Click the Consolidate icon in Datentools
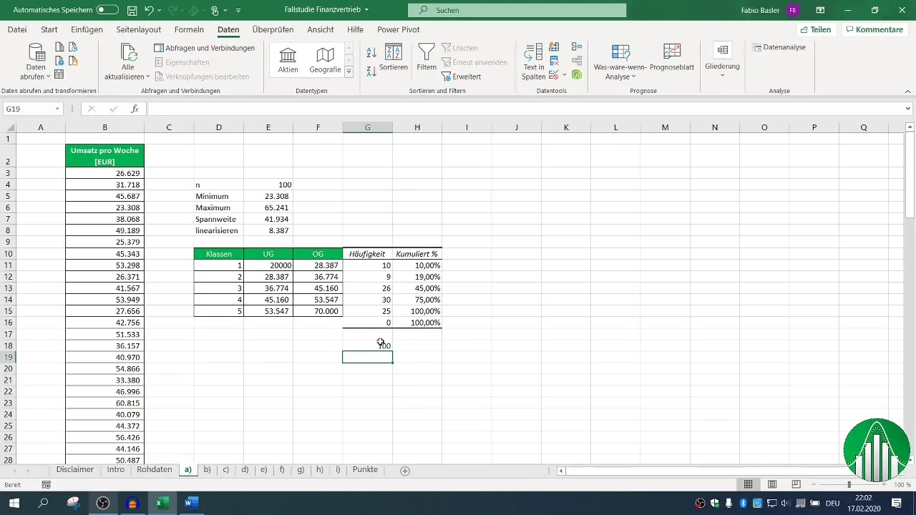 pos(577,47)
